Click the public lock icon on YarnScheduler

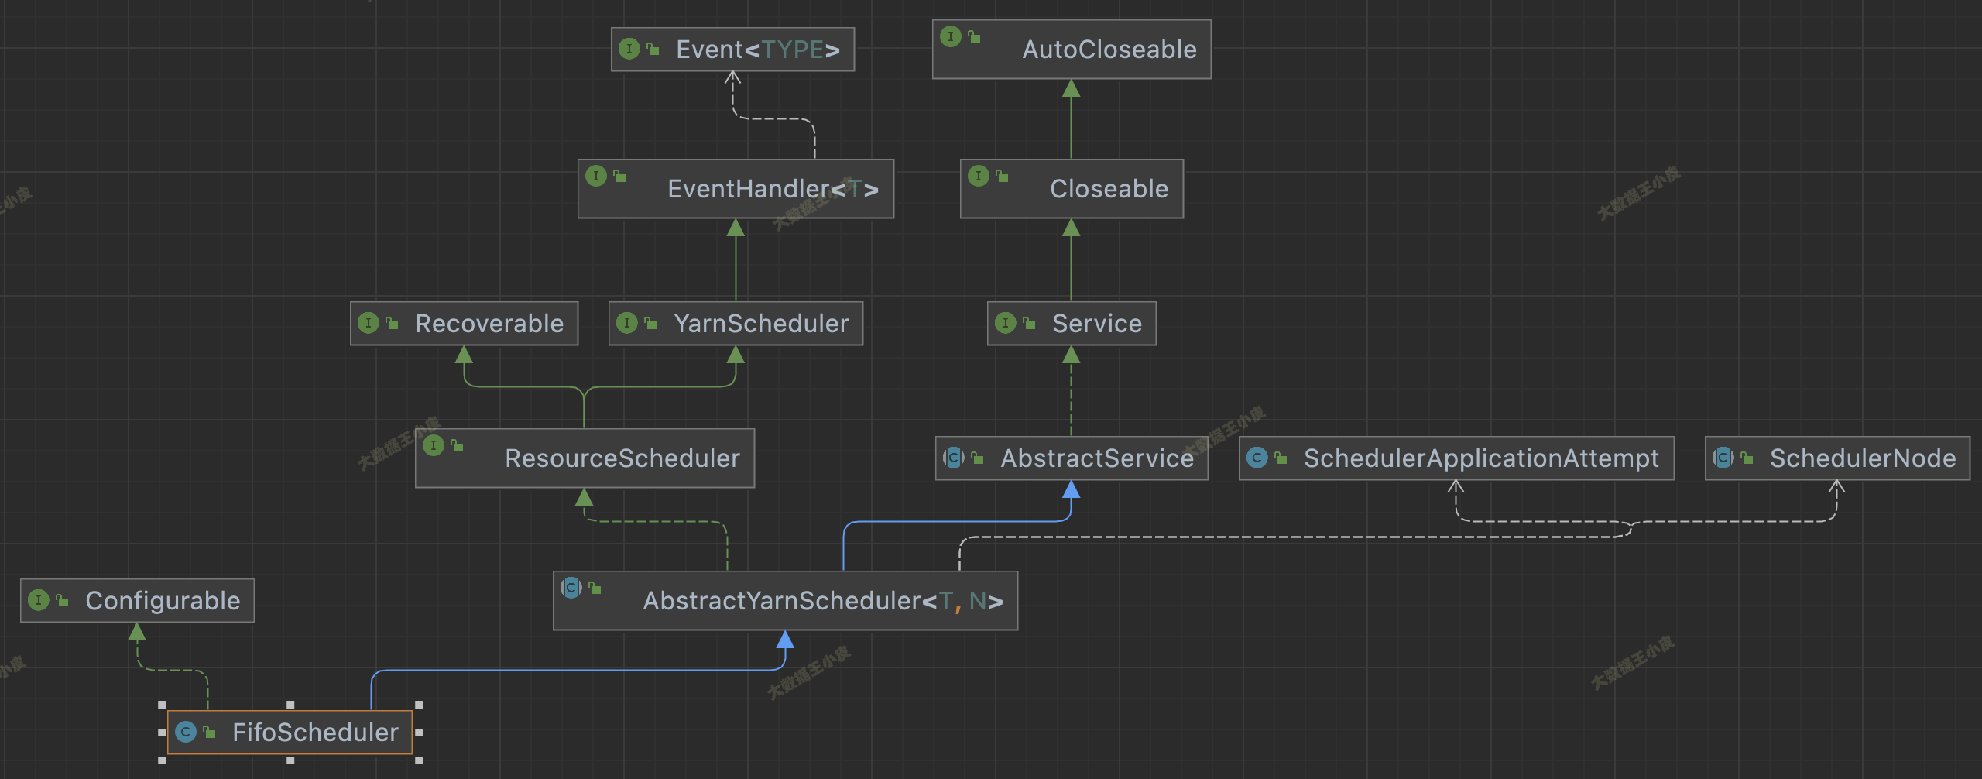click(650, 323)
